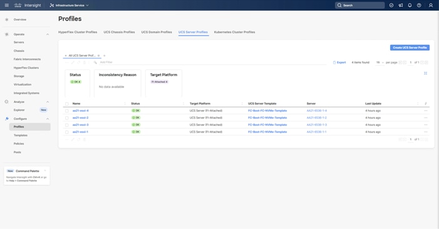Viewport: 439px width, 229px height.
Task: Edit table columns pencil icon
Action: (426, 104)
